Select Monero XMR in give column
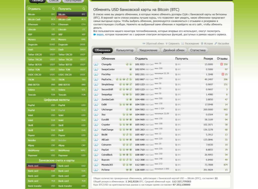The image size is (258, 189). tap(42, 40)
